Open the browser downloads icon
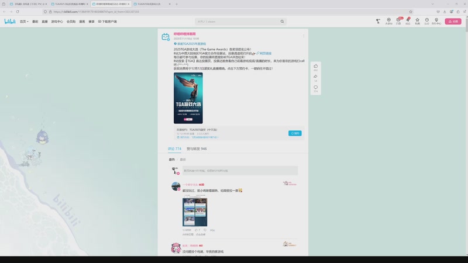This screenshot has height=263, width=468. click(x=445, y=12)
